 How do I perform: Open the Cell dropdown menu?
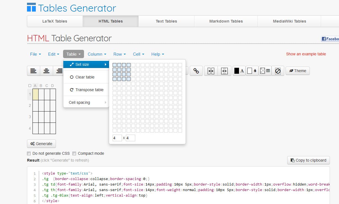139,54
